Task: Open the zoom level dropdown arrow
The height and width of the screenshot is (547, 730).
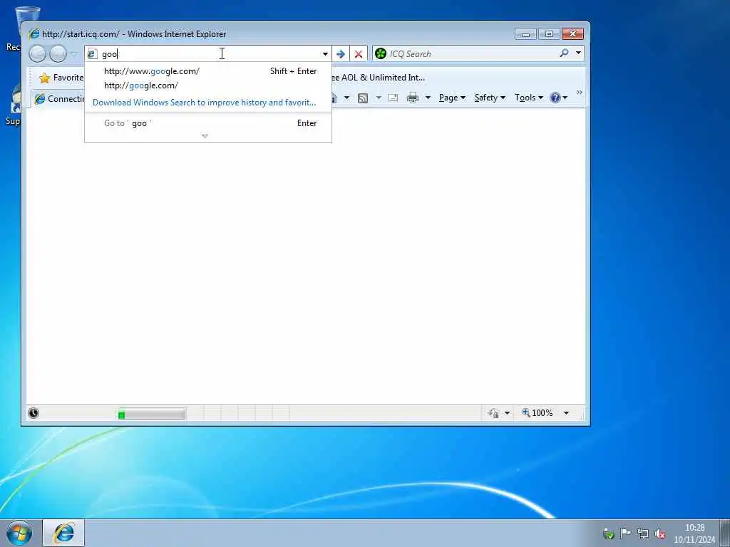Action: point(566,413)
